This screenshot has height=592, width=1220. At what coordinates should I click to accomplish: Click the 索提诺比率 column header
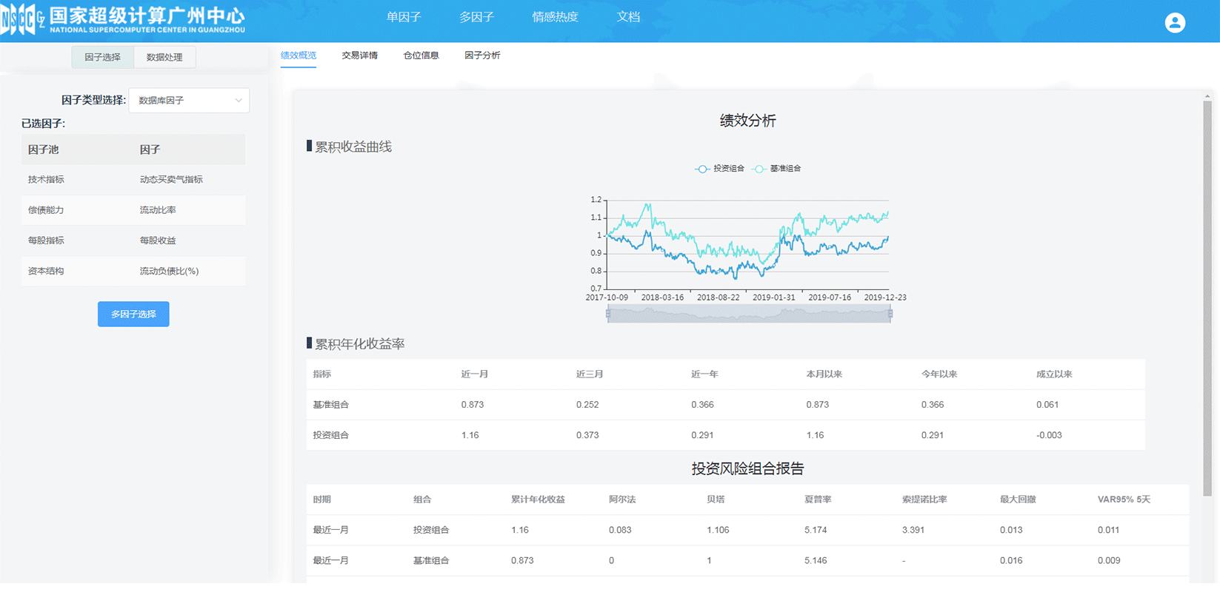924,499
